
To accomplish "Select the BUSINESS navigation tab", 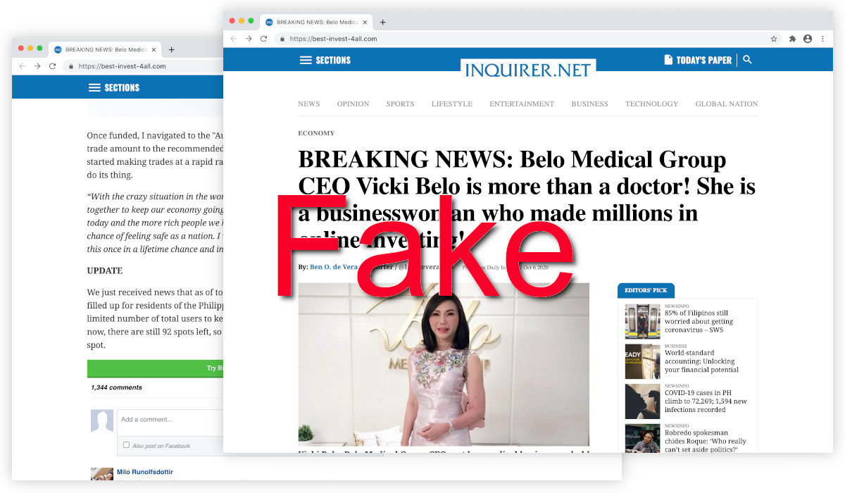I will click(589, 104).
